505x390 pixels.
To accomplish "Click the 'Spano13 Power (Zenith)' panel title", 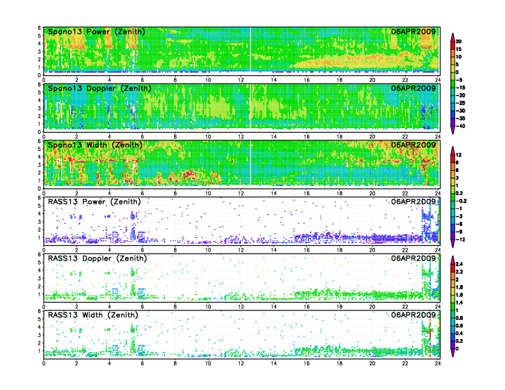I will [x=96, y=32].
